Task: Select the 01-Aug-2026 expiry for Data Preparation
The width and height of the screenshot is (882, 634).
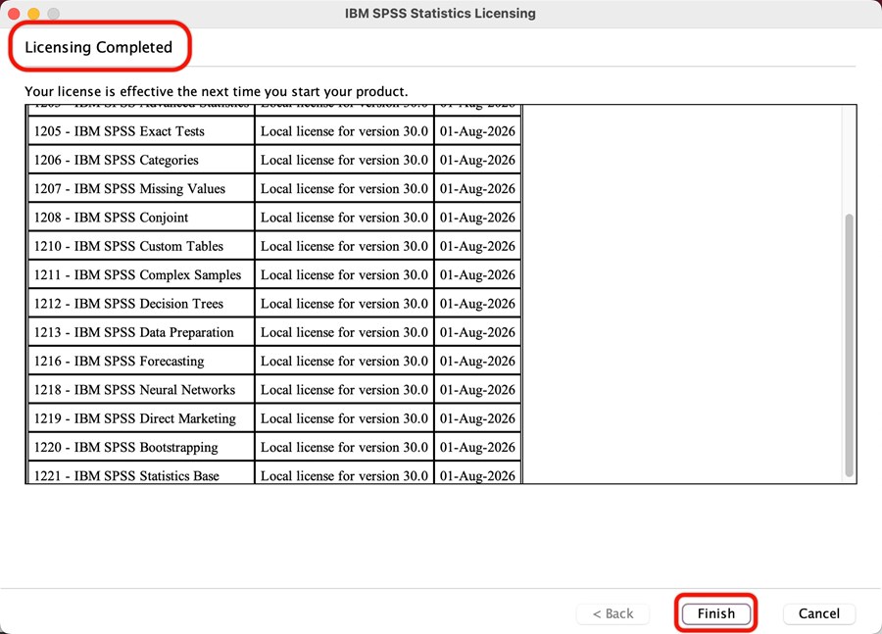Action: click(x=477, y=332)
